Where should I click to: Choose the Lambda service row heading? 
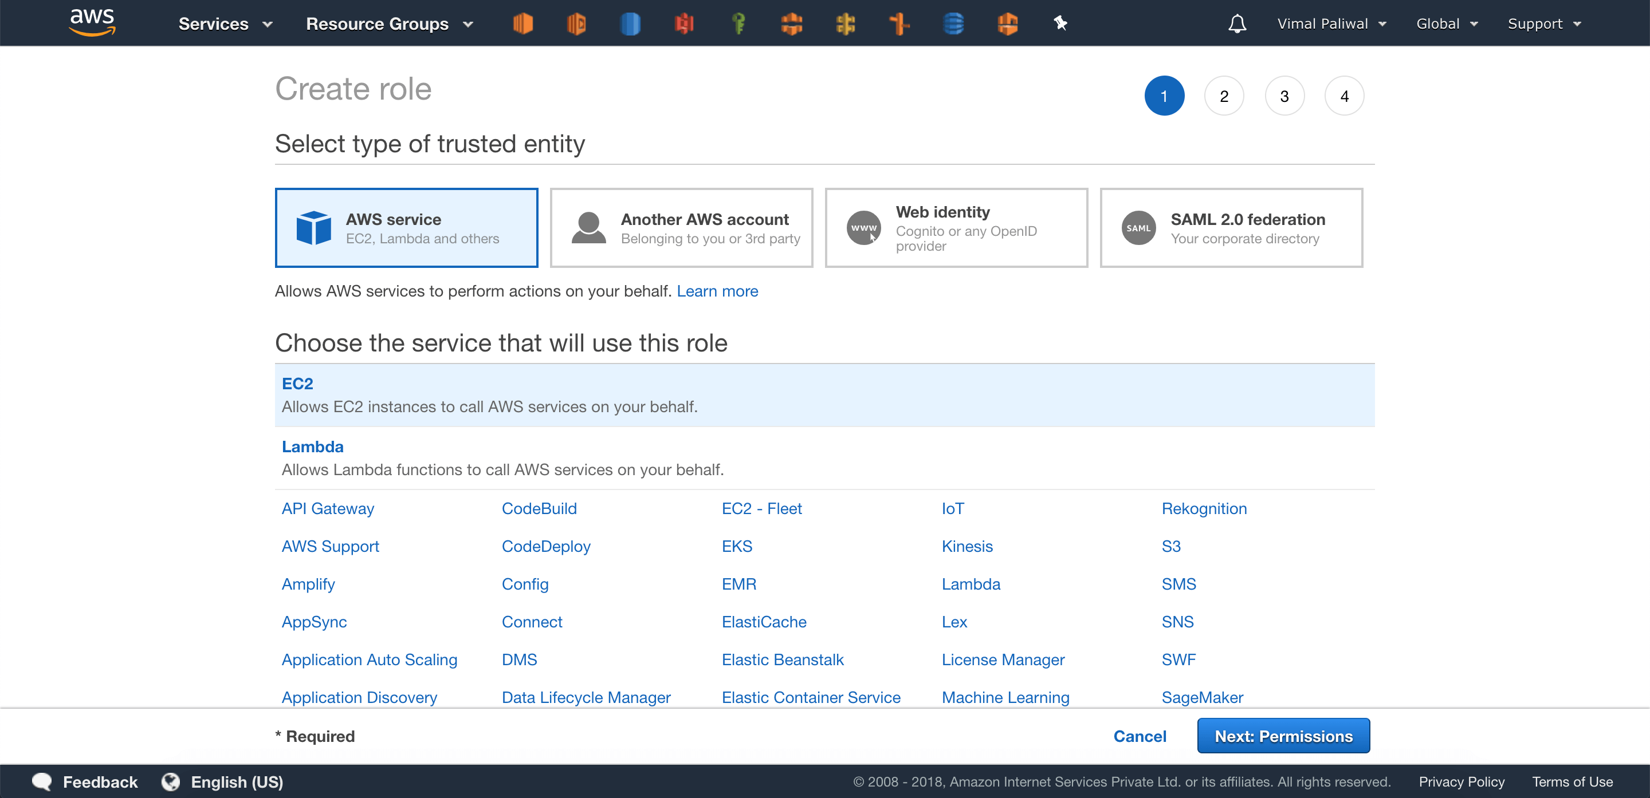click(x=313, y=446)
